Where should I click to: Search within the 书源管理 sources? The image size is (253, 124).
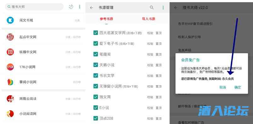152,8
